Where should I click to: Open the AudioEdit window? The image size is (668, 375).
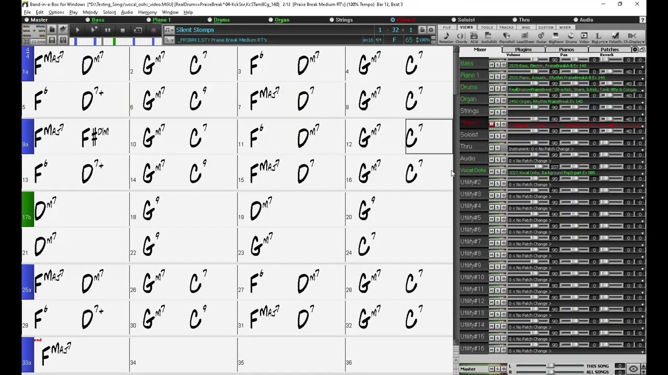(488, 37)
